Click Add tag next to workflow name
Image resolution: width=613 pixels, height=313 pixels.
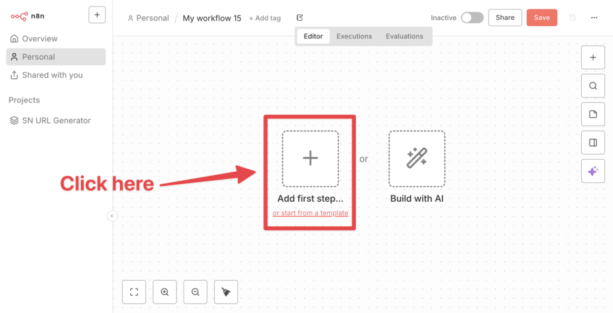tap(265, 19)
